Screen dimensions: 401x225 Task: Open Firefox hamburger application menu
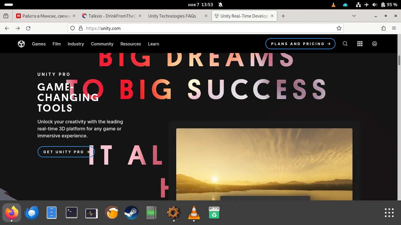[394, 28]
